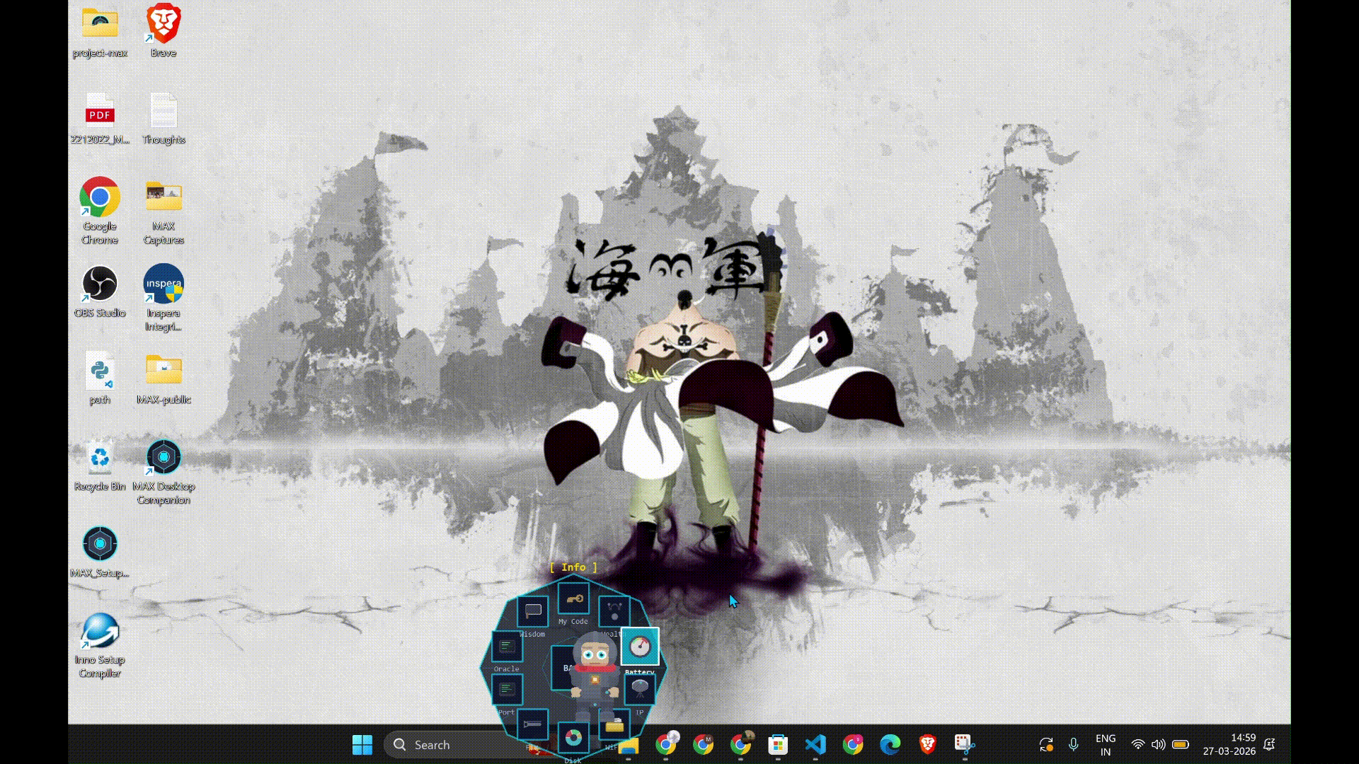Open Brave browser from the taskbar

pos(928,744)
